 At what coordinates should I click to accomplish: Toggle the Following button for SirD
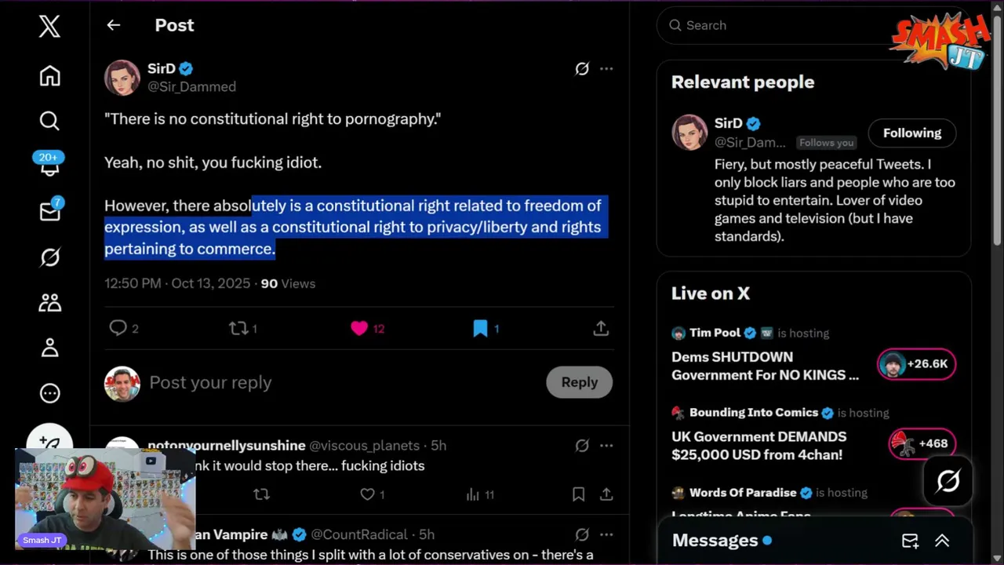[911, 133]
